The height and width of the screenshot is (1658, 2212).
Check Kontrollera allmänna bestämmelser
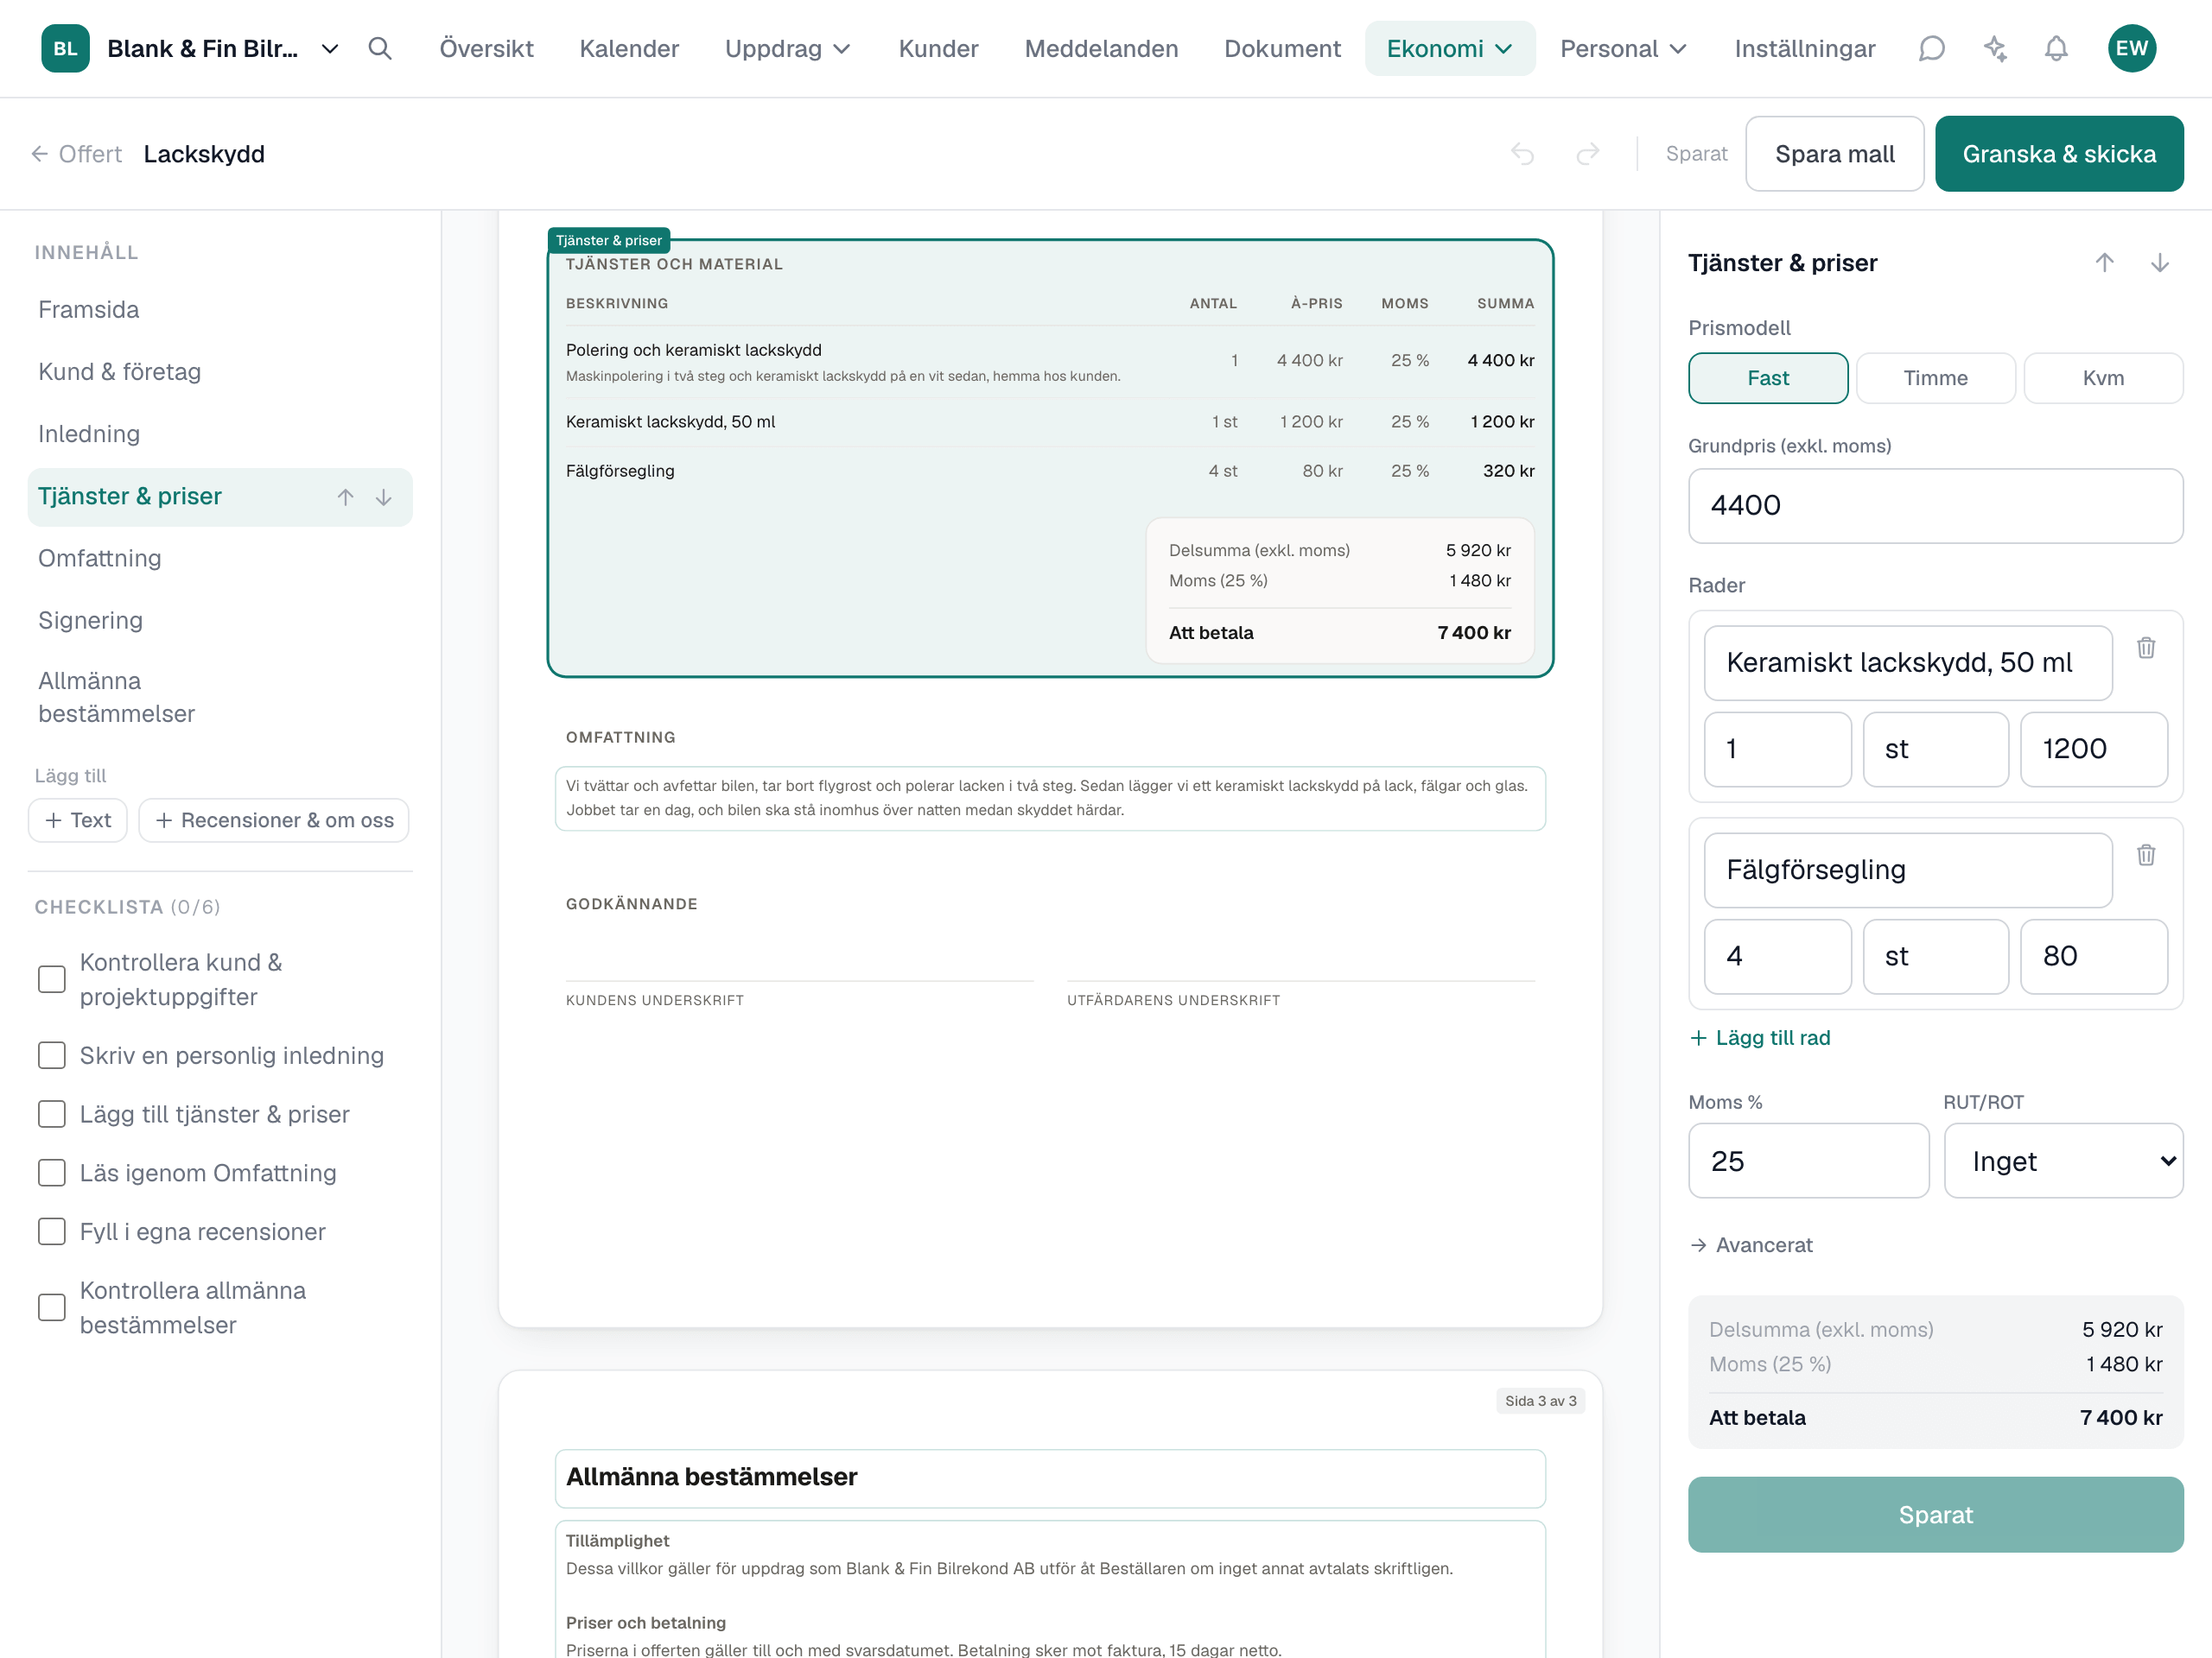point(51,1307)
